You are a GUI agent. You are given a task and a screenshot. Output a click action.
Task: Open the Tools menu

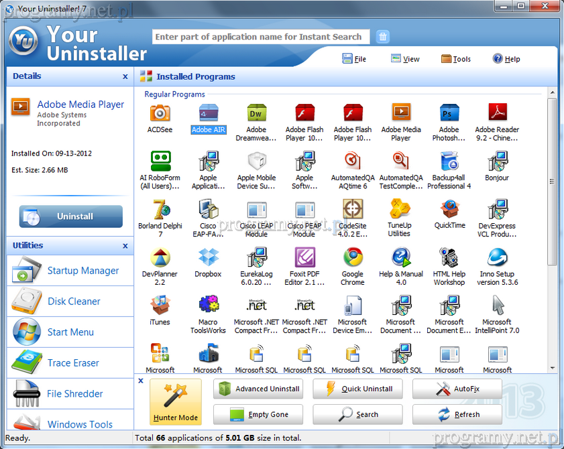tap(456, 59)
